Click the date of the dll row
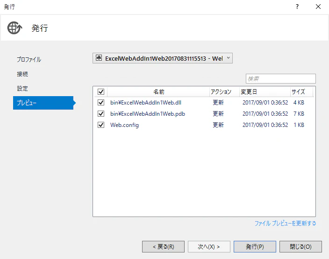Image resolution: width=329 pixels, height=259 pixels. (x=265, y=103)
